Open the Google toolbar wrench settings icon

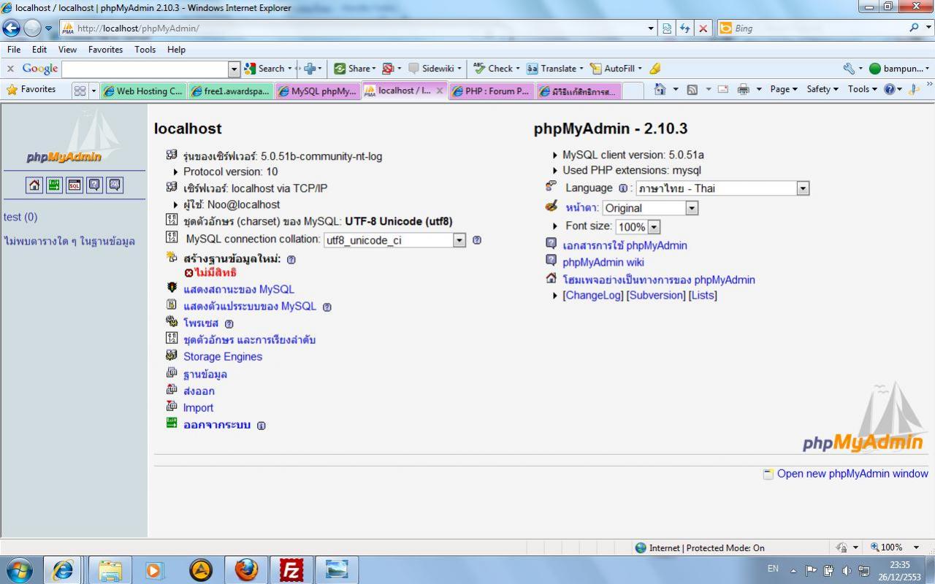pyautogui.click(x=849, y=69)
